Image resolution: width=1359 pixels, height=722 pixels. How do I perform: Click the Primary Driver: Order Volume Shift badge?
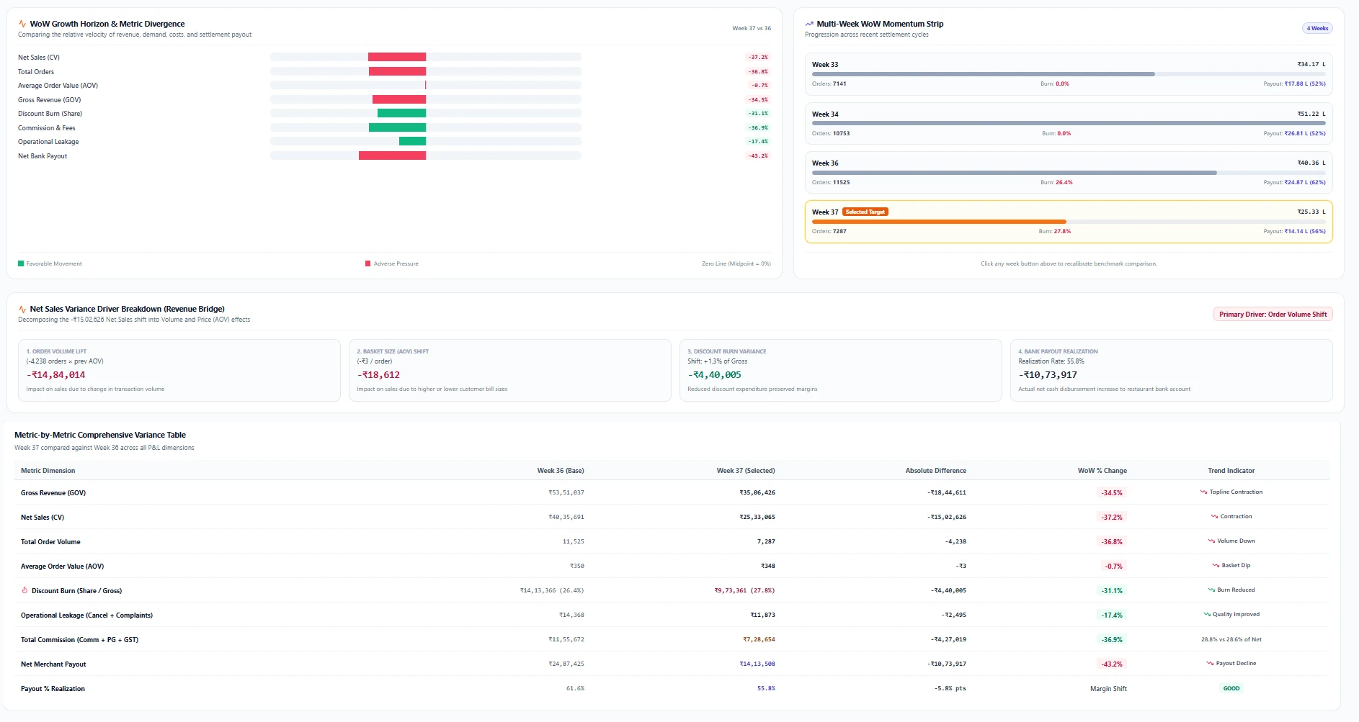click(1273, 315)
